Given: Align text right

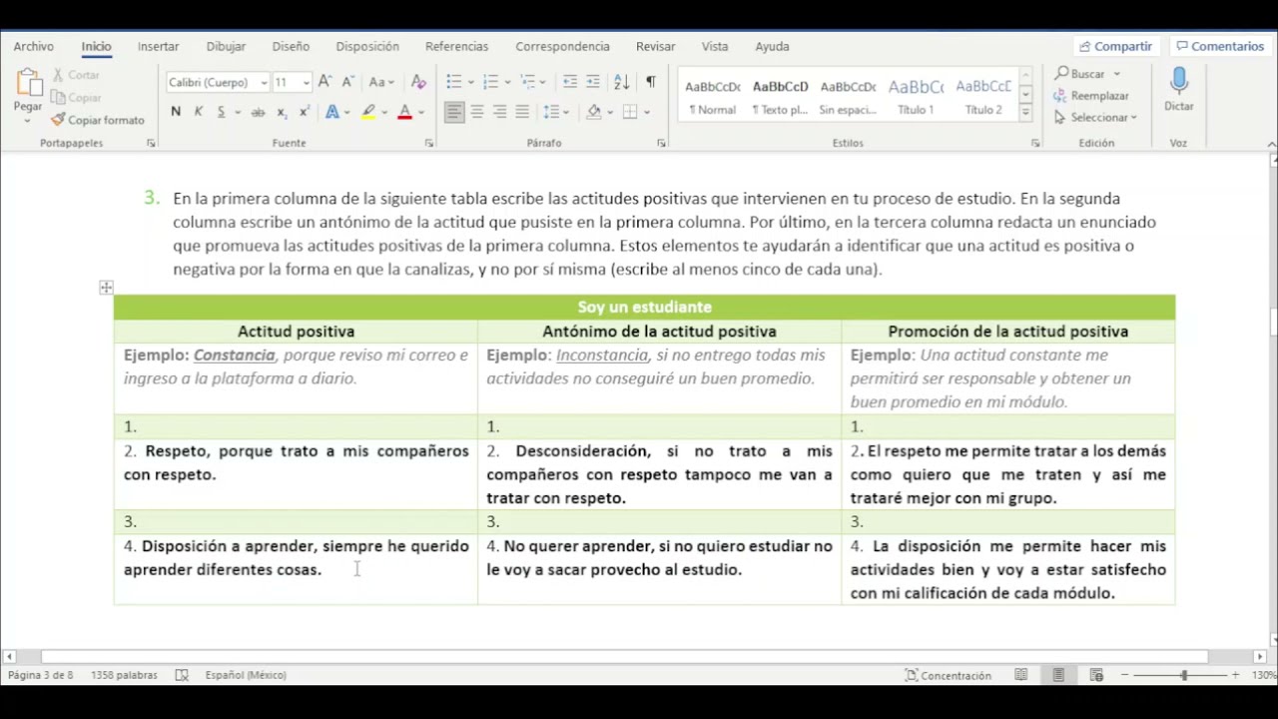Looking at the screenshot, I should (x=499, y=112).
